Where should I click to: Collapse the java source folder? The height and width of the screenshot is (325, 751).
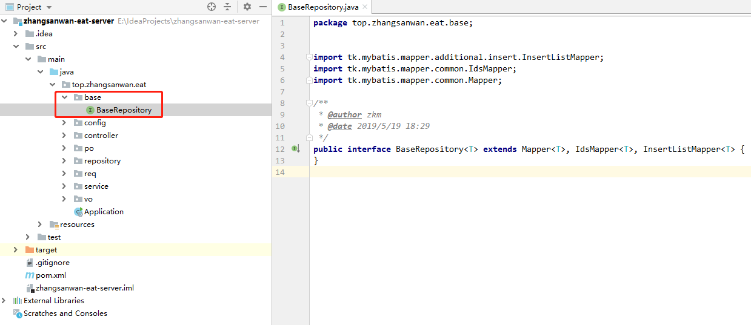click(40, 71)
